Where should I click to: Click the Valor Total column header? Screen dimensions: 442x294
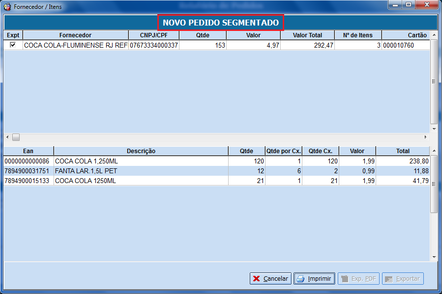[307, 35]
